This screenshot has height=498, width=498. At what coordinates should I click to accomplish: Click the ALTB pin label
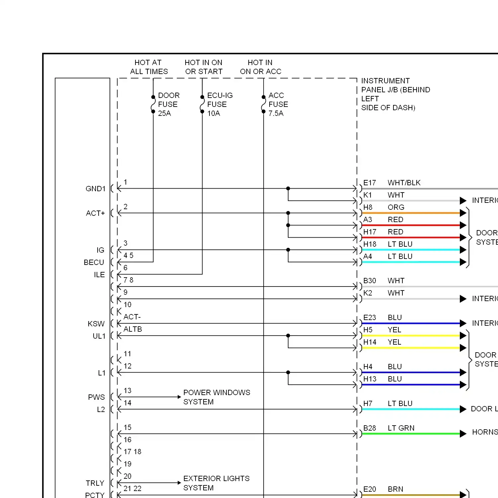click(133, 329)
